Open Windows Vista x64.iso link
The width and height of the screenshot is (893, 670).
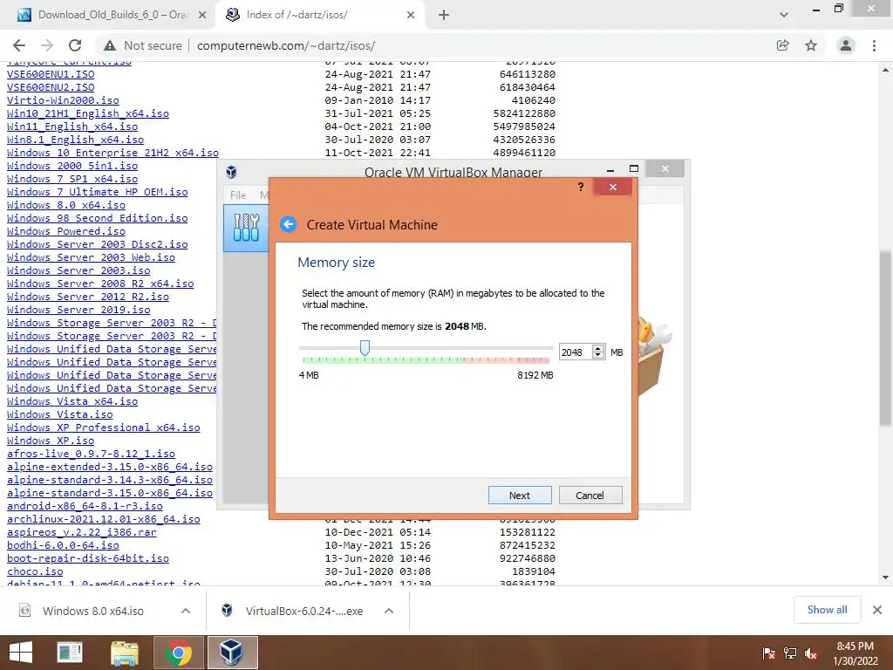point(72,401)
